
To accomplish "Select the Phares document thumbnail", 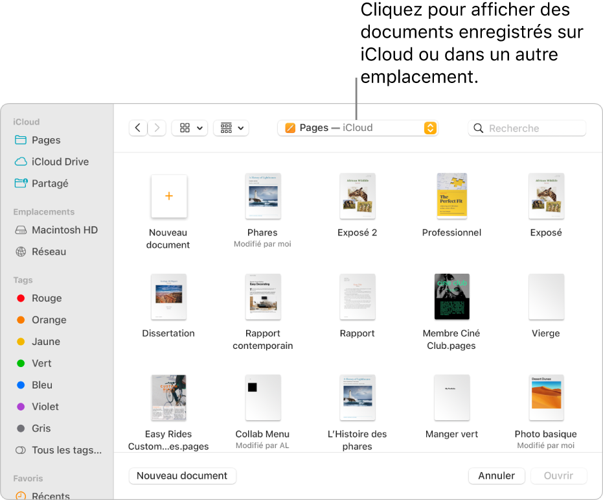I will 263,196.
